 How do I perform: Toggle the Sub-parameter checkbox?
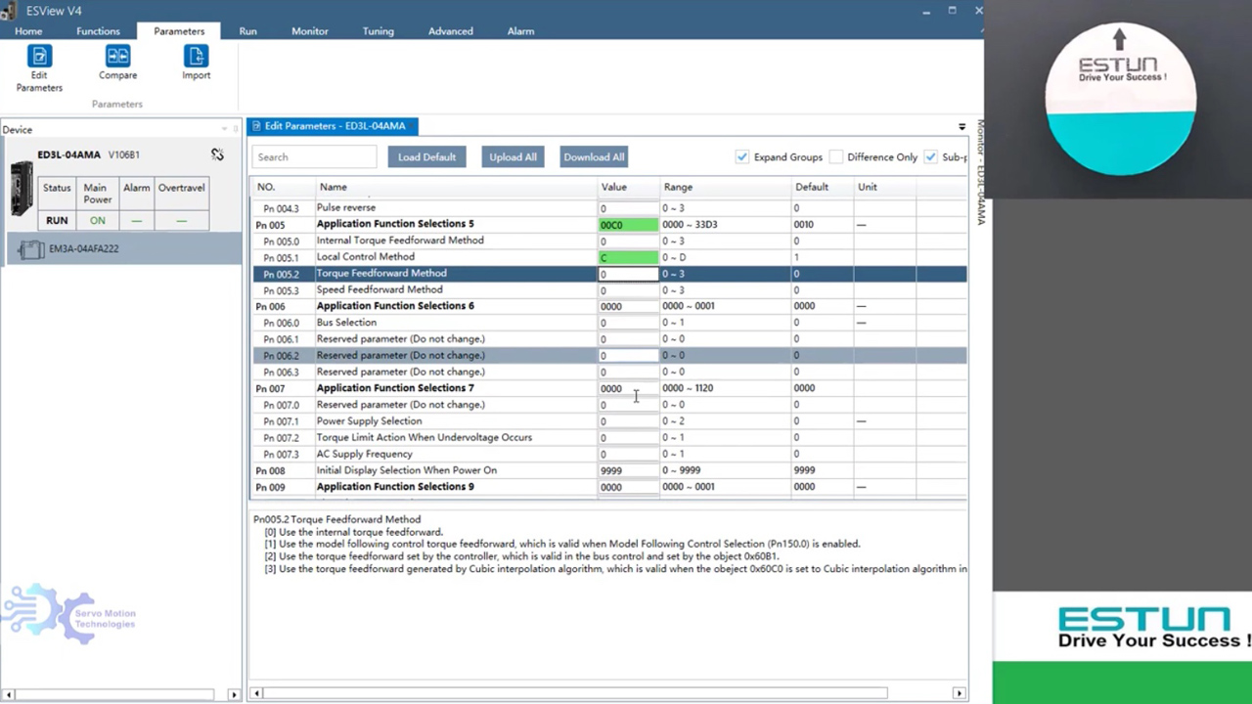tap(930, 156)
